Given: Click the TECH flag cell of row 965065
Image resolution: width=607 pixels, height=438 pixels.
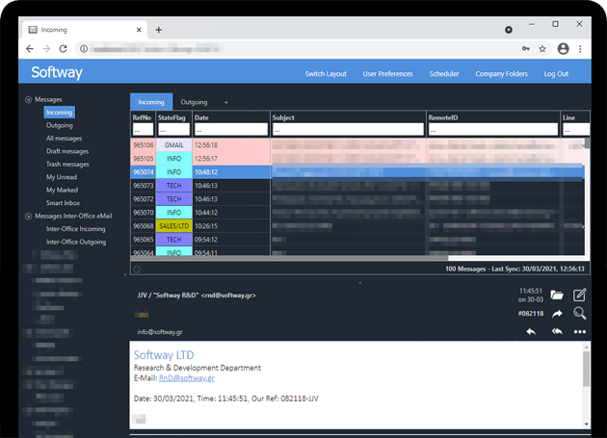Looking at the screenshot, I should coord(173,240).
